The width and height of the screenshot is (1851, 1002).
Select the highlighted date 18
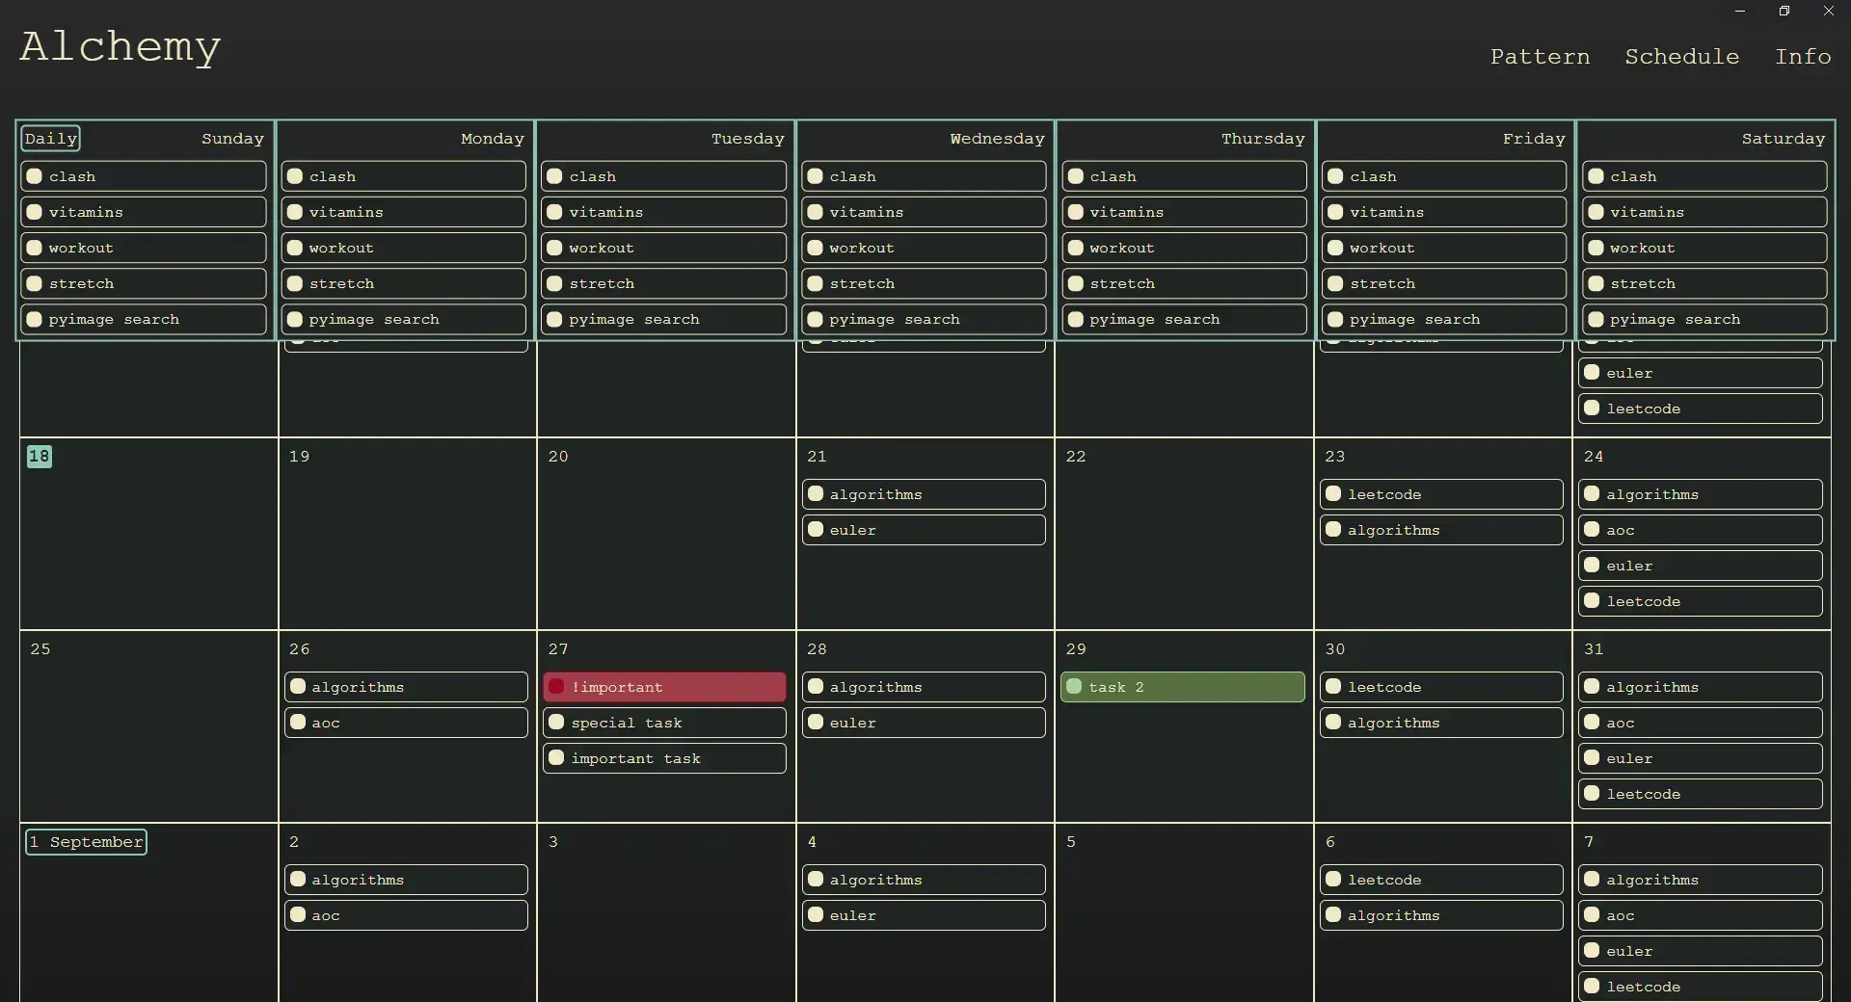tap(40, 457)
